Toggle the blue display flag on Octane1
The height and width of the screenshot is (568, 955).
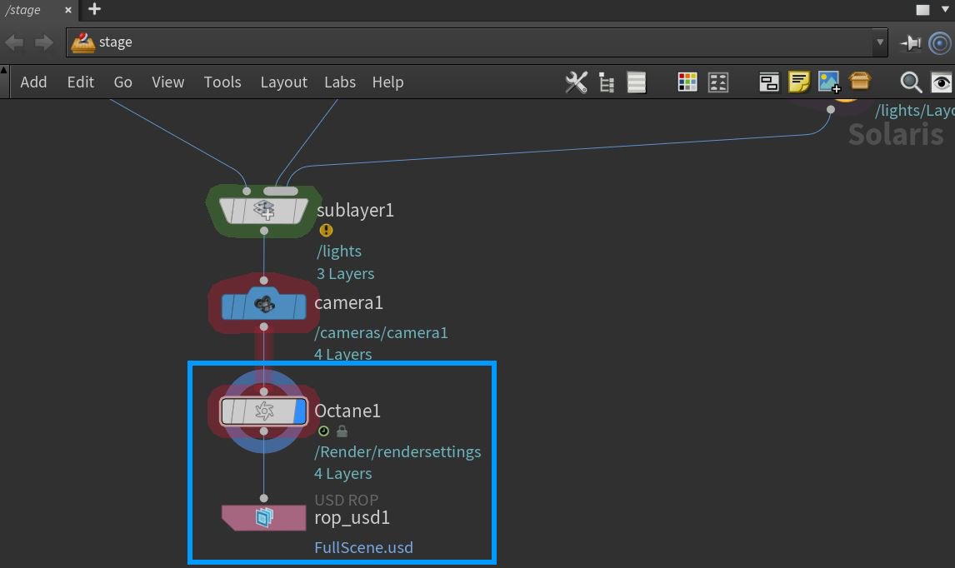point(300,411)
